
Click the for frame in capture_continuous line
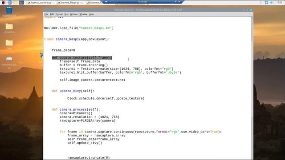(141, 132)
